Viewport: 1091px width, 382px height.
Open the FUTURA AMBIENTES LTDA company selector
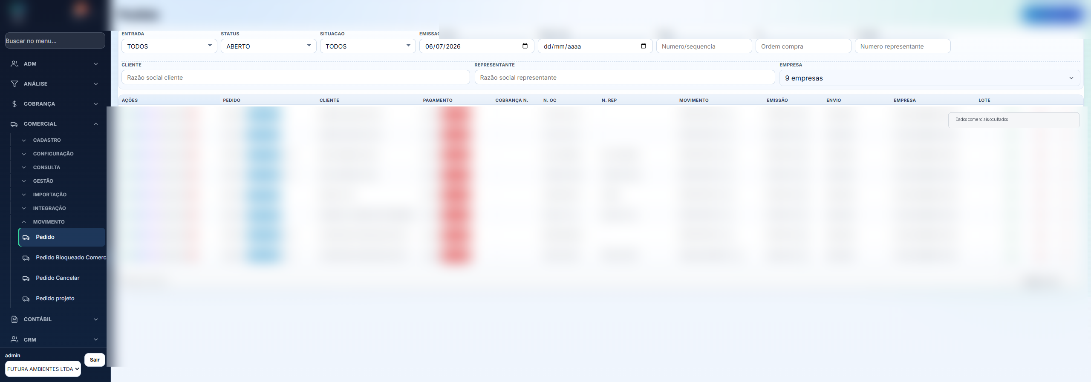pos(43,369)
